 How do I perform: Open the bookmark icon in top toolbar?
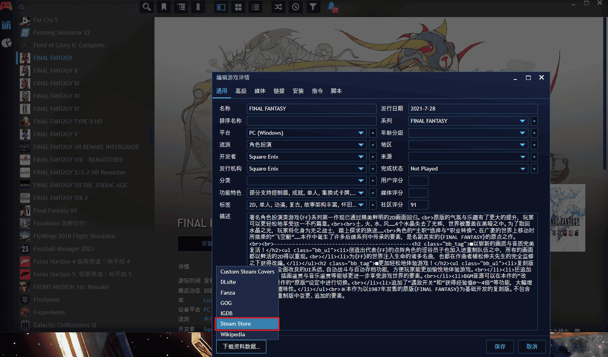pyautogui.click(x=164, y=7)
